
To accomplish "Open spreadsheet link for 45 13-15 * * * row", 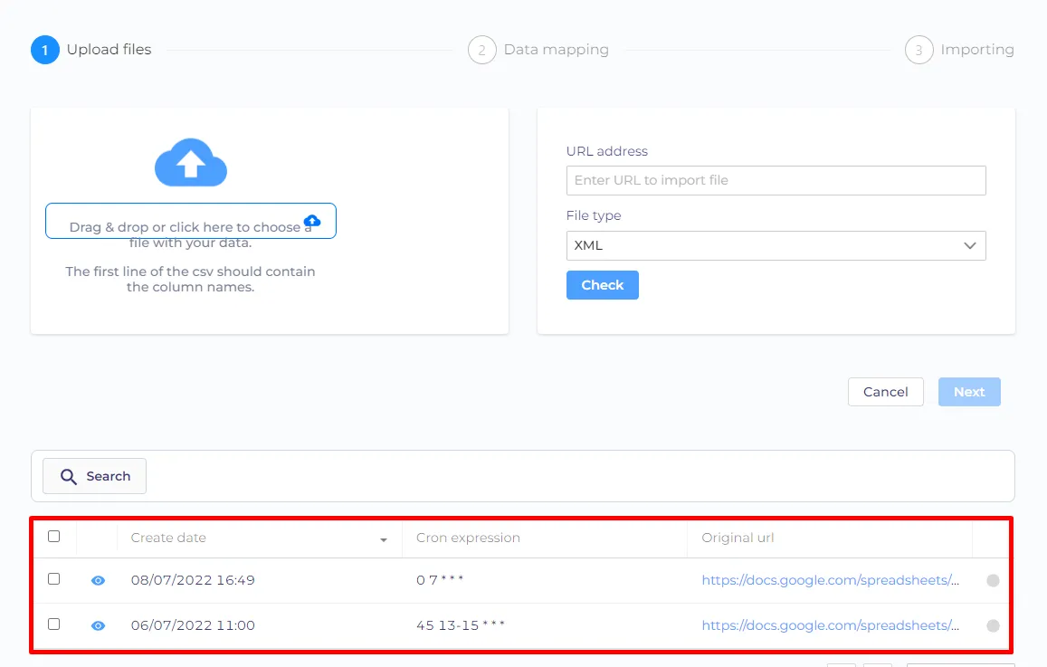I will (830, 625).
